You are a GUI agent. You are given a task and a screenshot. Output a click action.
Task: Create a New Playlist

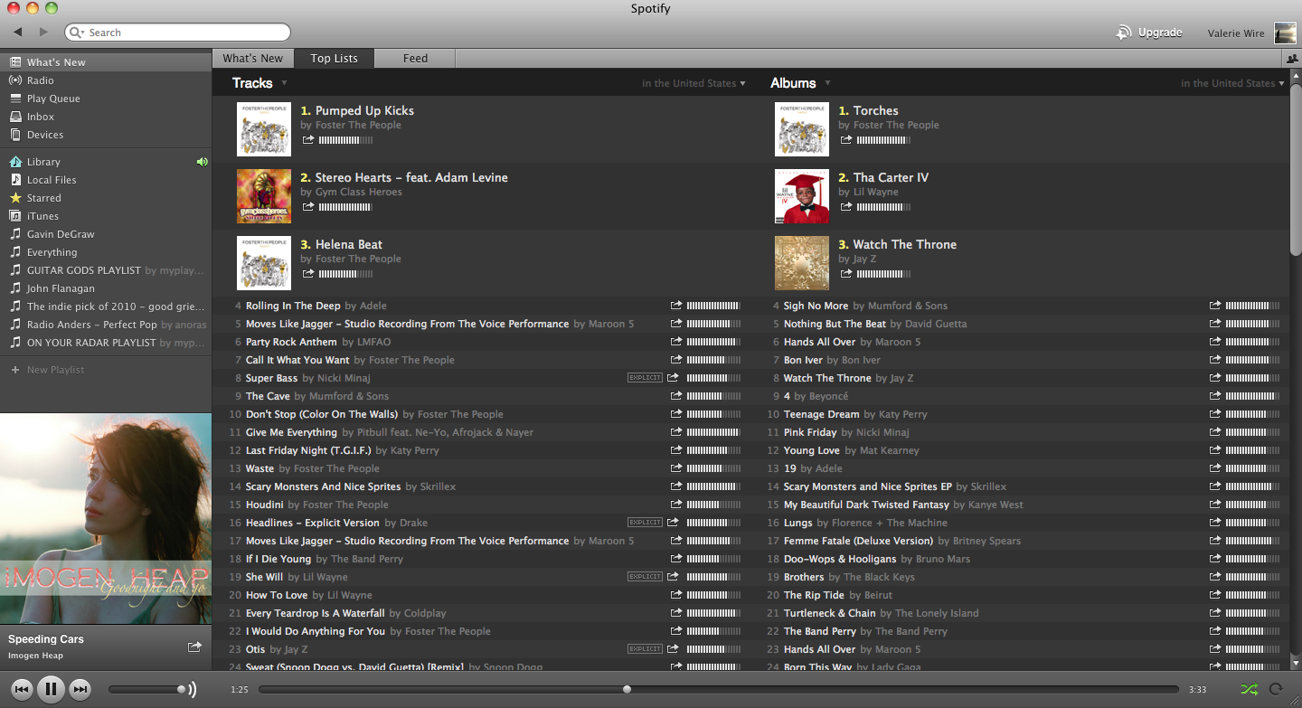click(54, 370)
